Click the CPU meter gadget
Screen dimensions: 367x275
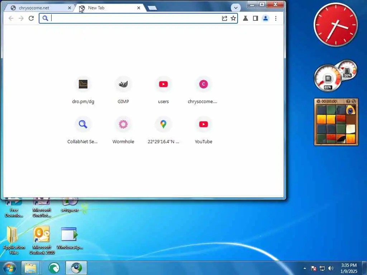tap(328, 78)
